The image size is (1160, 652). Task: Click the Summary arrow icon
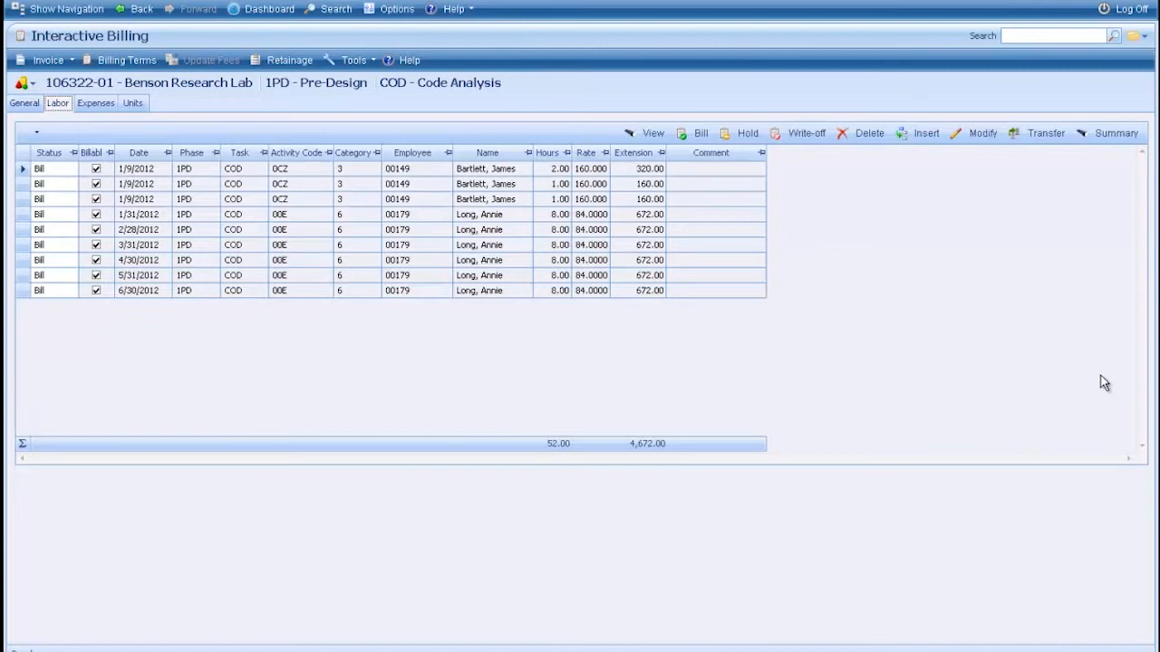click(x=1081, y=133)
